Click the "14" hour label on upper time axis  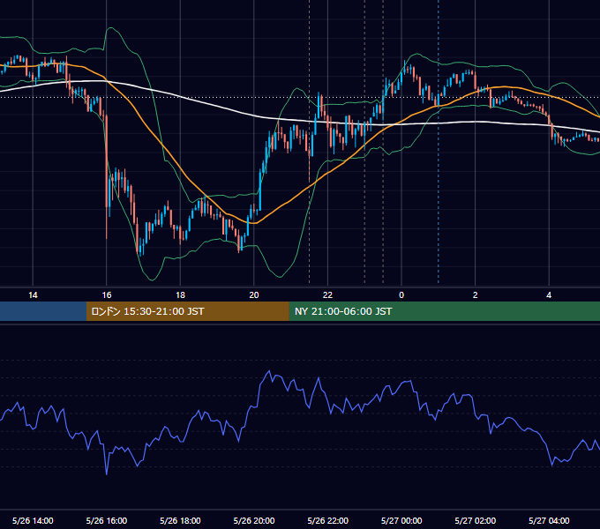33,295
